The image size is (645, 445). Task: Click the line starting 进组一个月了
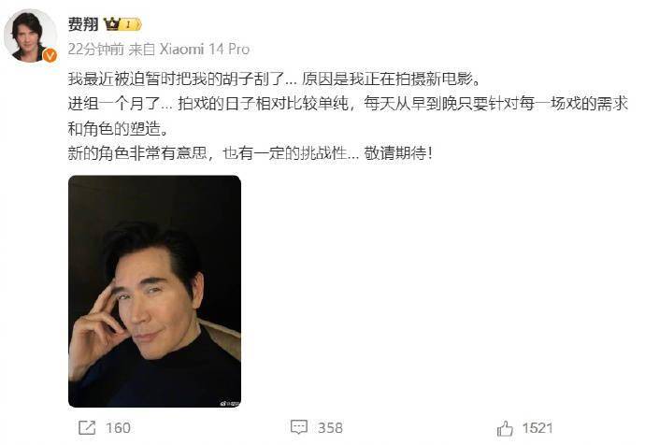(x=348, y=104)
